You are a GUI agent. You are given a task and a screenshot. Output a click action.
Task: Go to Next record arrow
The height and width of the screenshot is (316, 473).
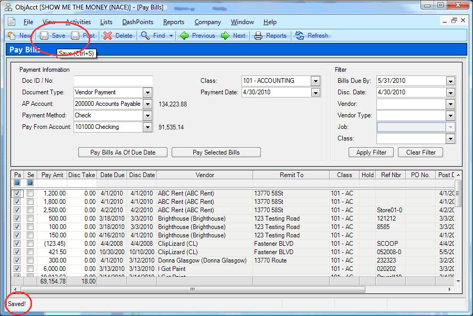pos(225,36)
